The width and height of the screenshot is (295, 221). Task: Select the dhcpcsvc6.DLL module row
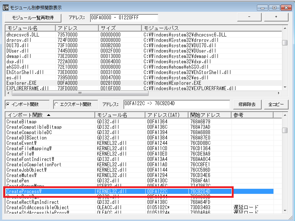[144, 35]
